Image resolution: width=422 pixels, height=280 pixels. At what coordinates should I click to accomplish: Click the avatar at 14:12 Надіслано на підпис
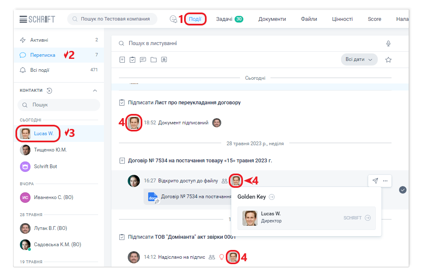point(134,257)
